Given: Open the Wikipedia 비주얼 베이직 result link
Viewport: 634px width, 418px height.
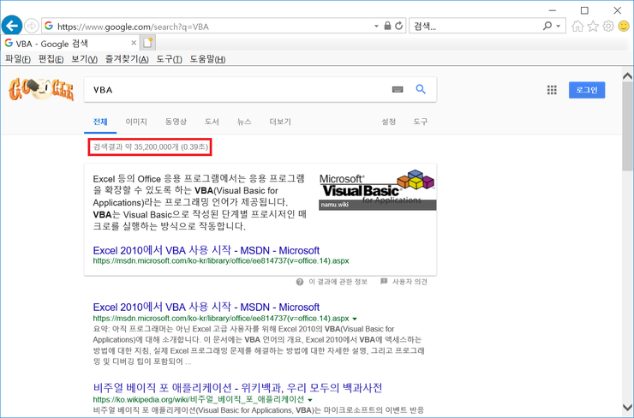Looking at the screenshot, I should point(237,387).
